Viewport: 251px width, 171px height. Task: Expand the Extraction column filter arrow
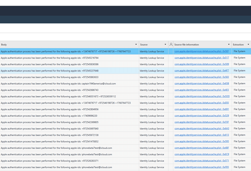click(248, 45)
